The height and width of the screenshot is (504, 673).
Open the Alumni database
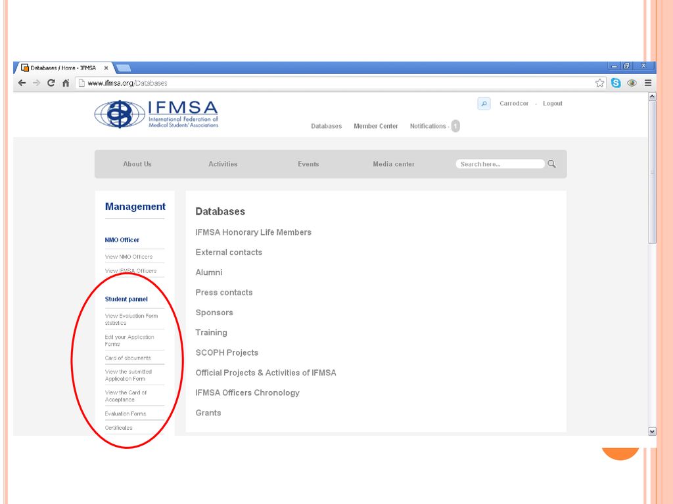208,272
